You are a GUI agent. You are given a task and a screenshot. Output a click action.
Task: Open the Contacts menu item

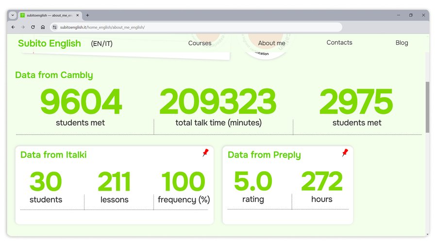(x=339, y=42)
